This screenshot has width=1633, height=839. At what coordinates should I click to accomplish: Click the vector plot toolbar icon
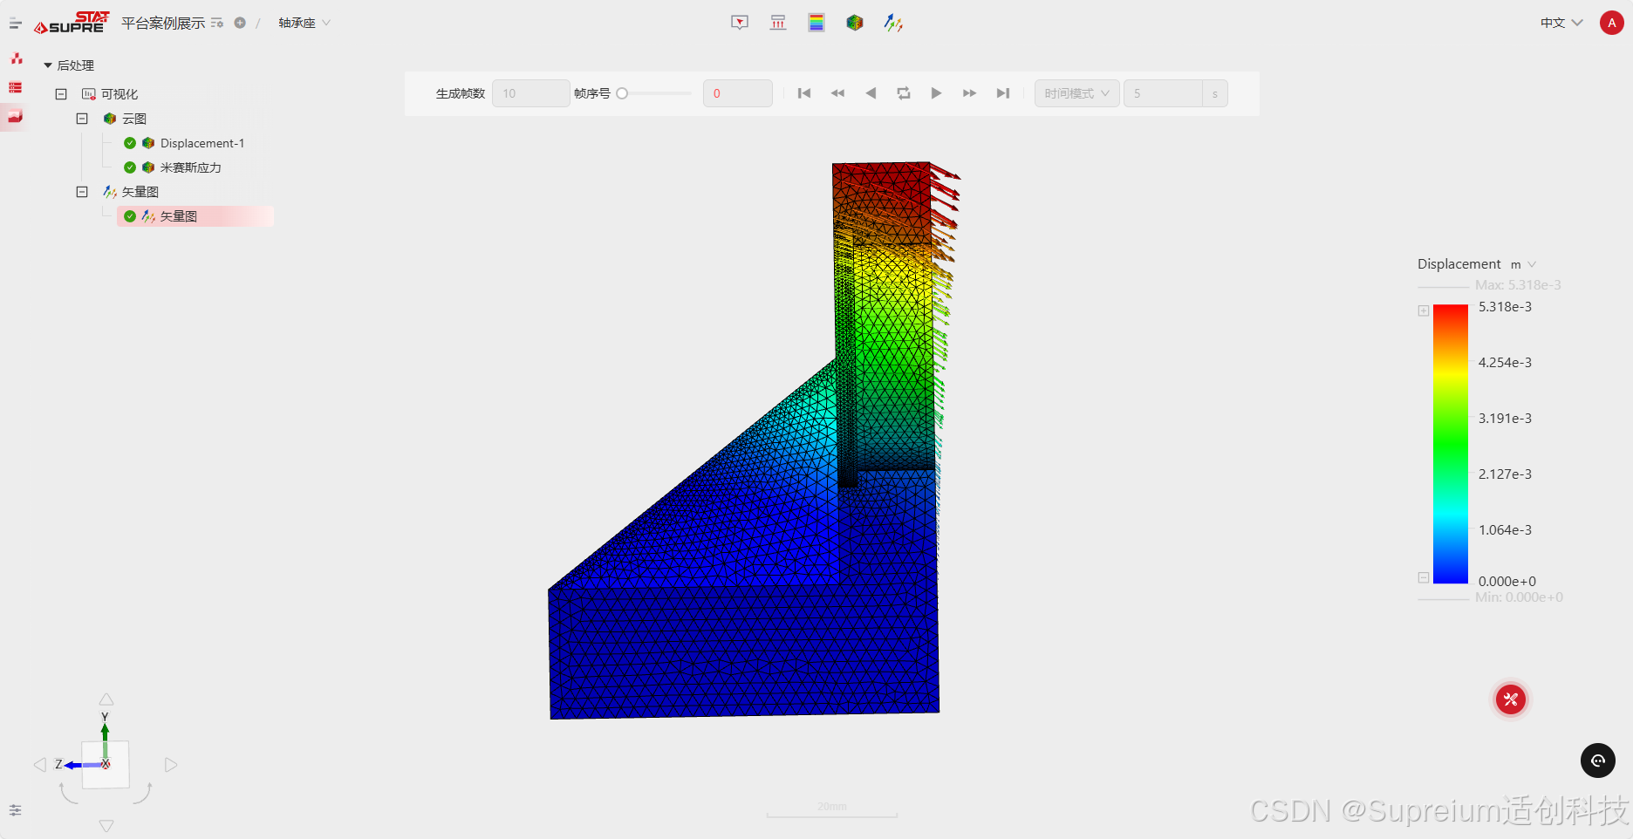click(893, 23)
